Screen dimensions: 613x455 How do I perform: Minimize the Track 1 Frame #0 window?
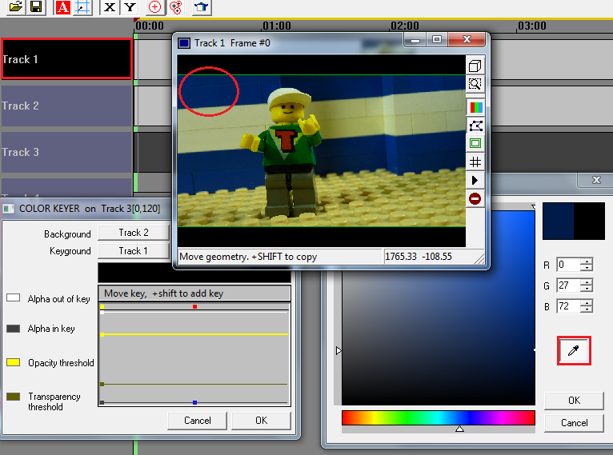point(415,39)
